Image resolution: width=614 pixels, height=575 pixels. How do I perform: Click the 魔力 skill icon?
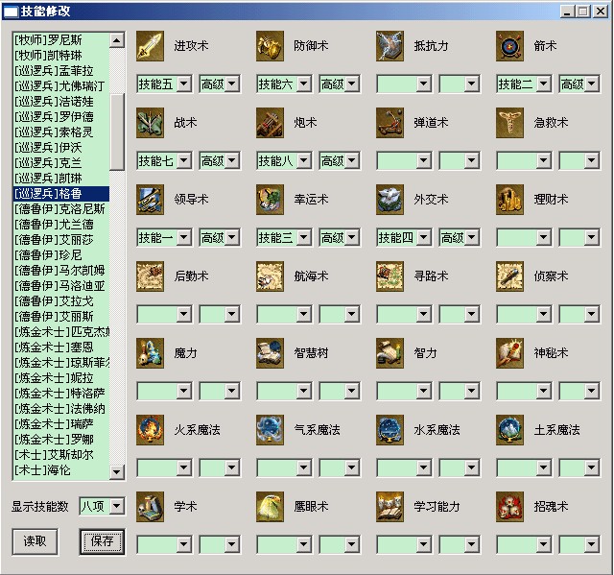150,353
